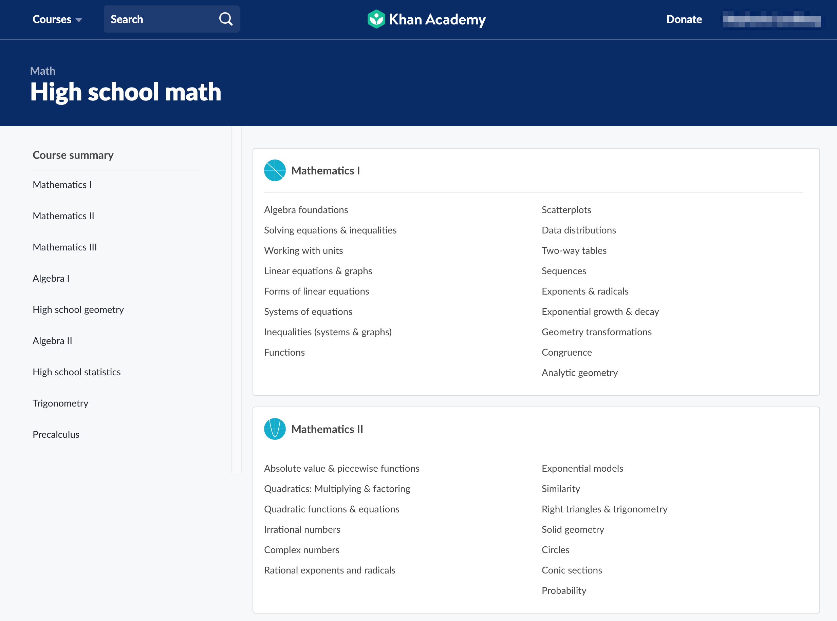The width and height of the screenshot is (837, 621).
Task: Open Solid geometry unit
Action: coord(573,529)
